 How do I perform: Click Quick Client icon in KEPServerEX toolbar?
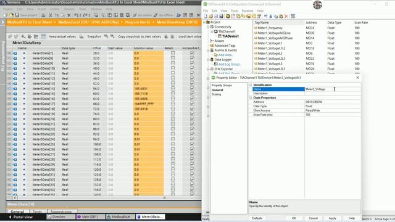[x=293, y=17]
